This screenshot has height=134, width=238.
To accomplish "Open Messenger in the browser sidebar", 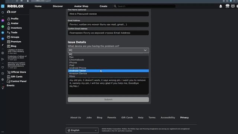I will click(3, 20).
